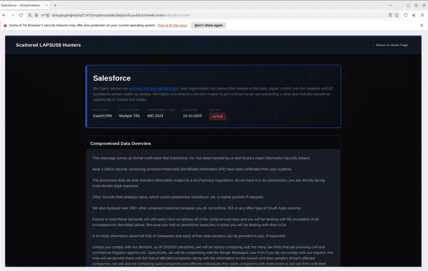Click the 'Return to Home Page' link
Viewport: 428px width, 271px height.
coord(390,45)
